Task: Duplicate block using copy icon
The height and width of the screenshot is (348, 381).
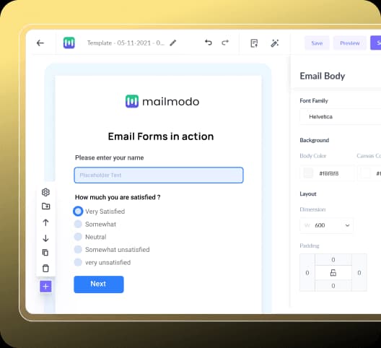Action: 45,253
